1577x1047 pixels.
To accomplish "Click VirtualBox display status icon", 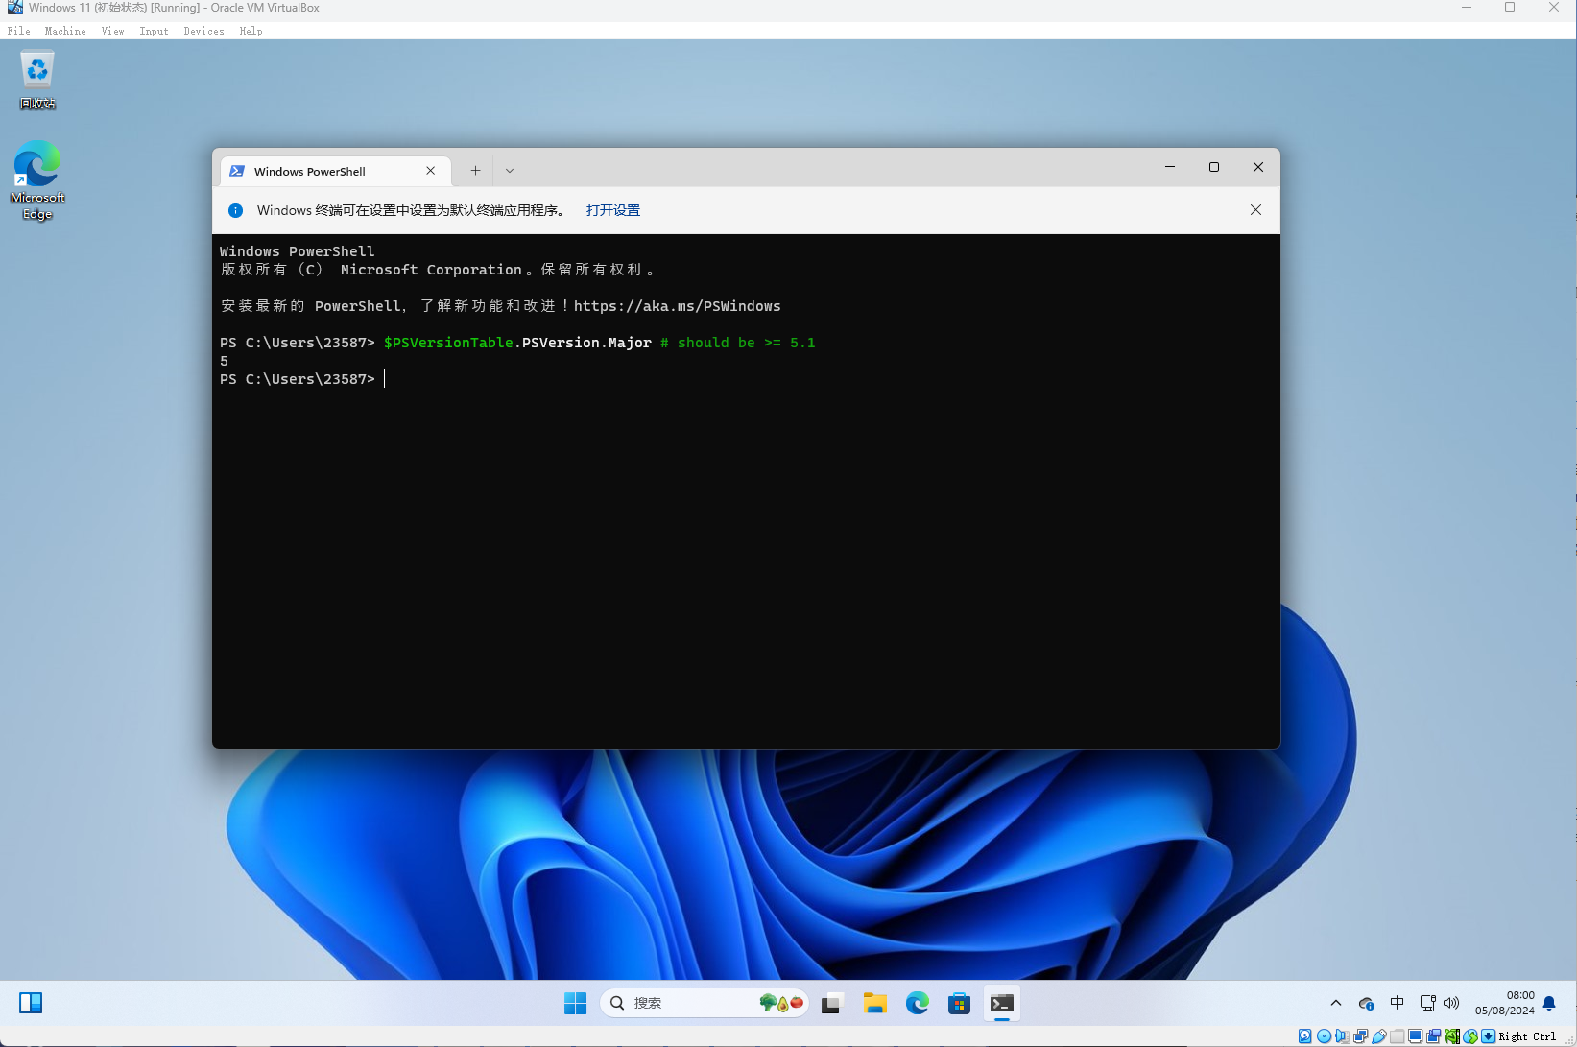I will pyautogui.click(x=1415, y=1036).
